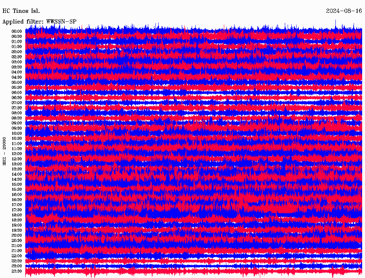Click the 05:00 time label
The image size is (365, 278).
click(x=17, y=82)
